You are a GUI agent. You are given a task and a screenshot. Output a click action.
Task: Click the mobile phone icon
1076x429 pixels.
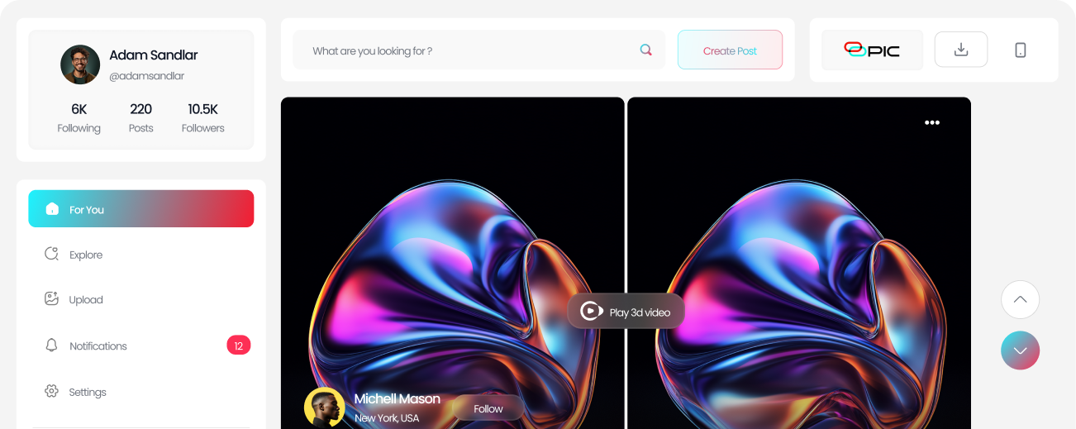point(1021,50)
